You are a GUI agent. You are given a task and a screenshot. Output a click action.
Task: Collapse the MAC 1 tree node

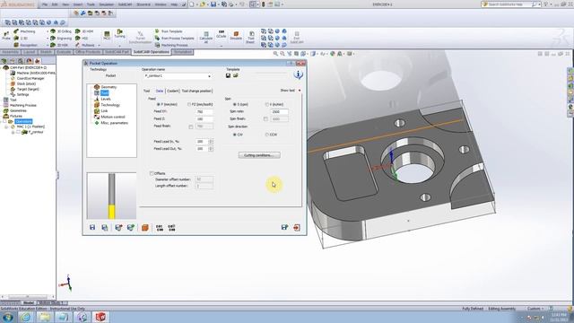(6, 127)
